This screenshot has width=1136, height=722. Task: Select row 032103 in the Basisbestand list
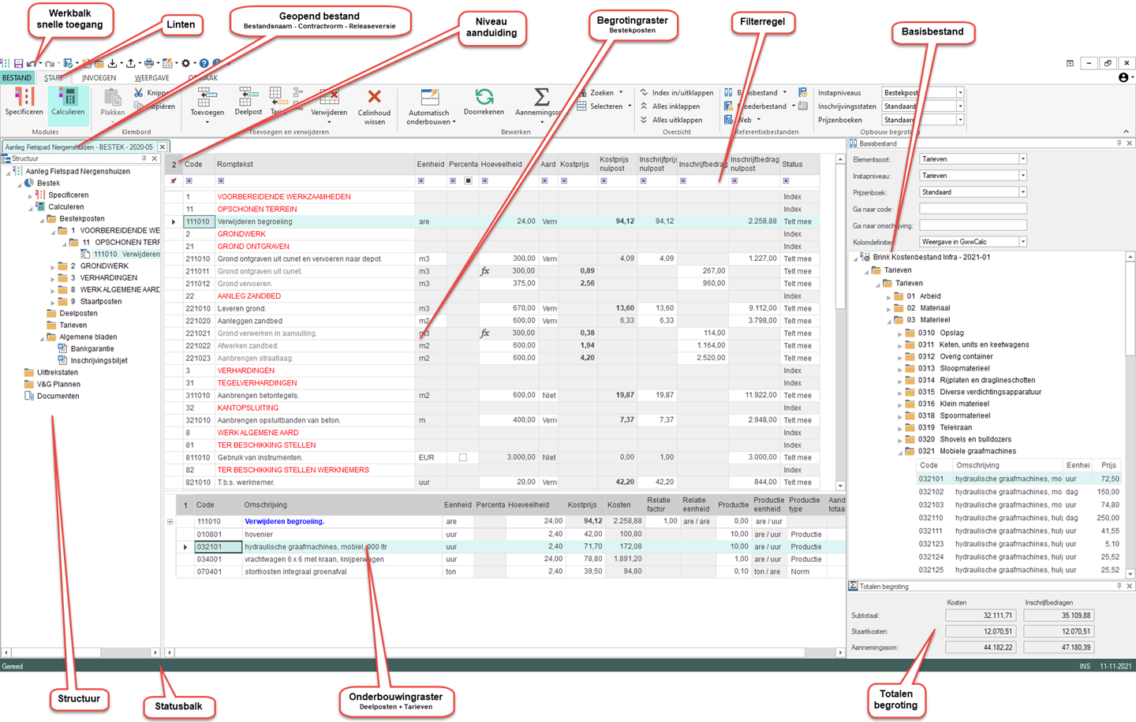point(1018,505)
